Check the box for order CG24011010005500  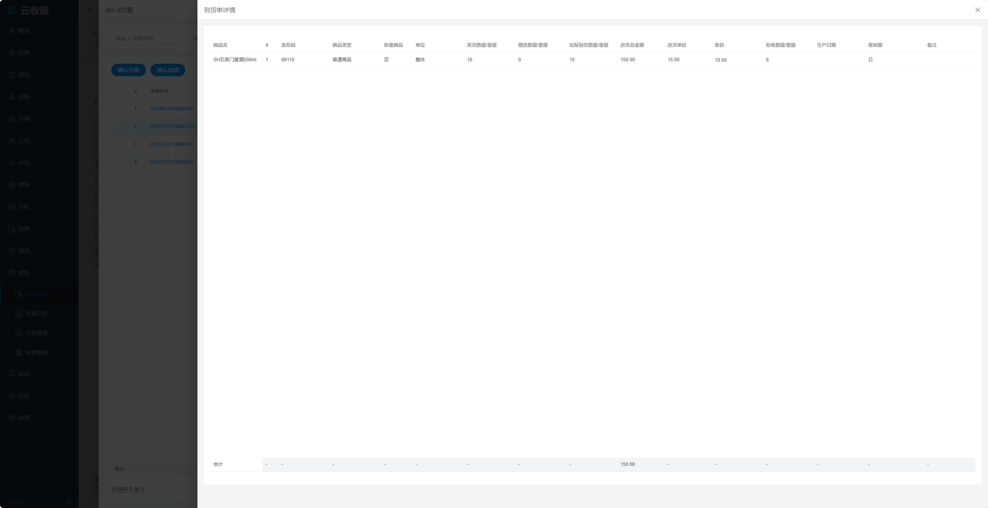click(117, 109)
